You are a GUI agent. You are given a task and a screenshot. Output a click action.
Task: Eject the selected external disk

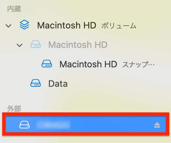point(157,125)
